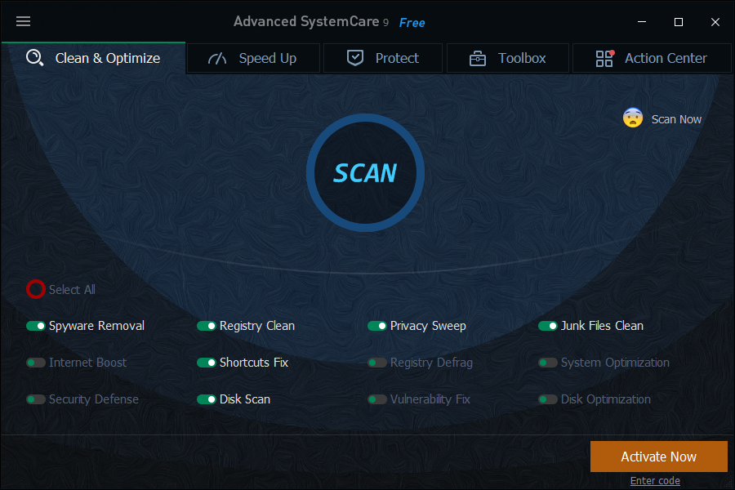Open the Speed Up tab
The image size is (735, 490).
pyautogui.click(x=254, y=58)
